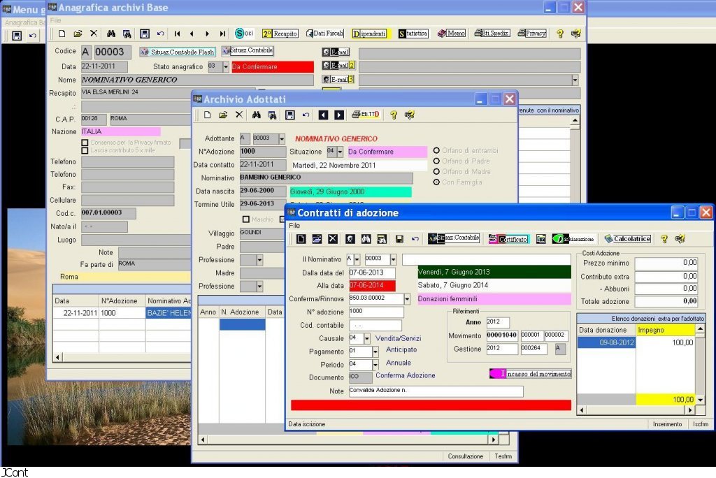
Task: Open the Dati Fiscali toolbar icon
Action: click(x=324, y=34)
